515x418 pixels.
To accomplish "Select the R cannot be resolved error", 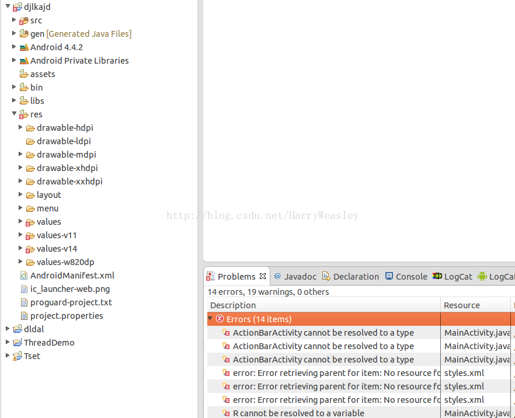I will pyautogui.click(x=298, y=413).
